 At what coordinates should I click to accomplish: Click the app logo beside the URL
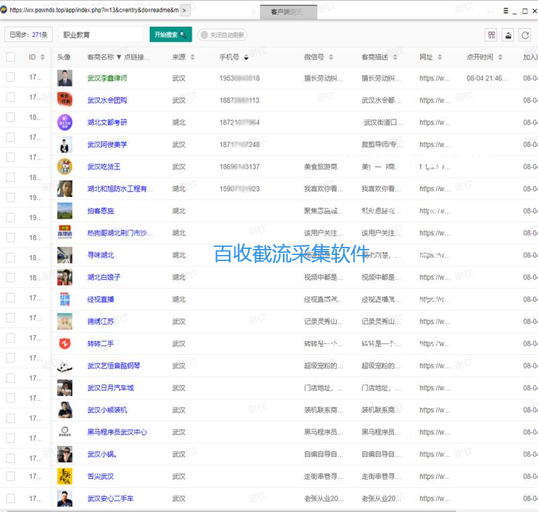click(3, 10)
